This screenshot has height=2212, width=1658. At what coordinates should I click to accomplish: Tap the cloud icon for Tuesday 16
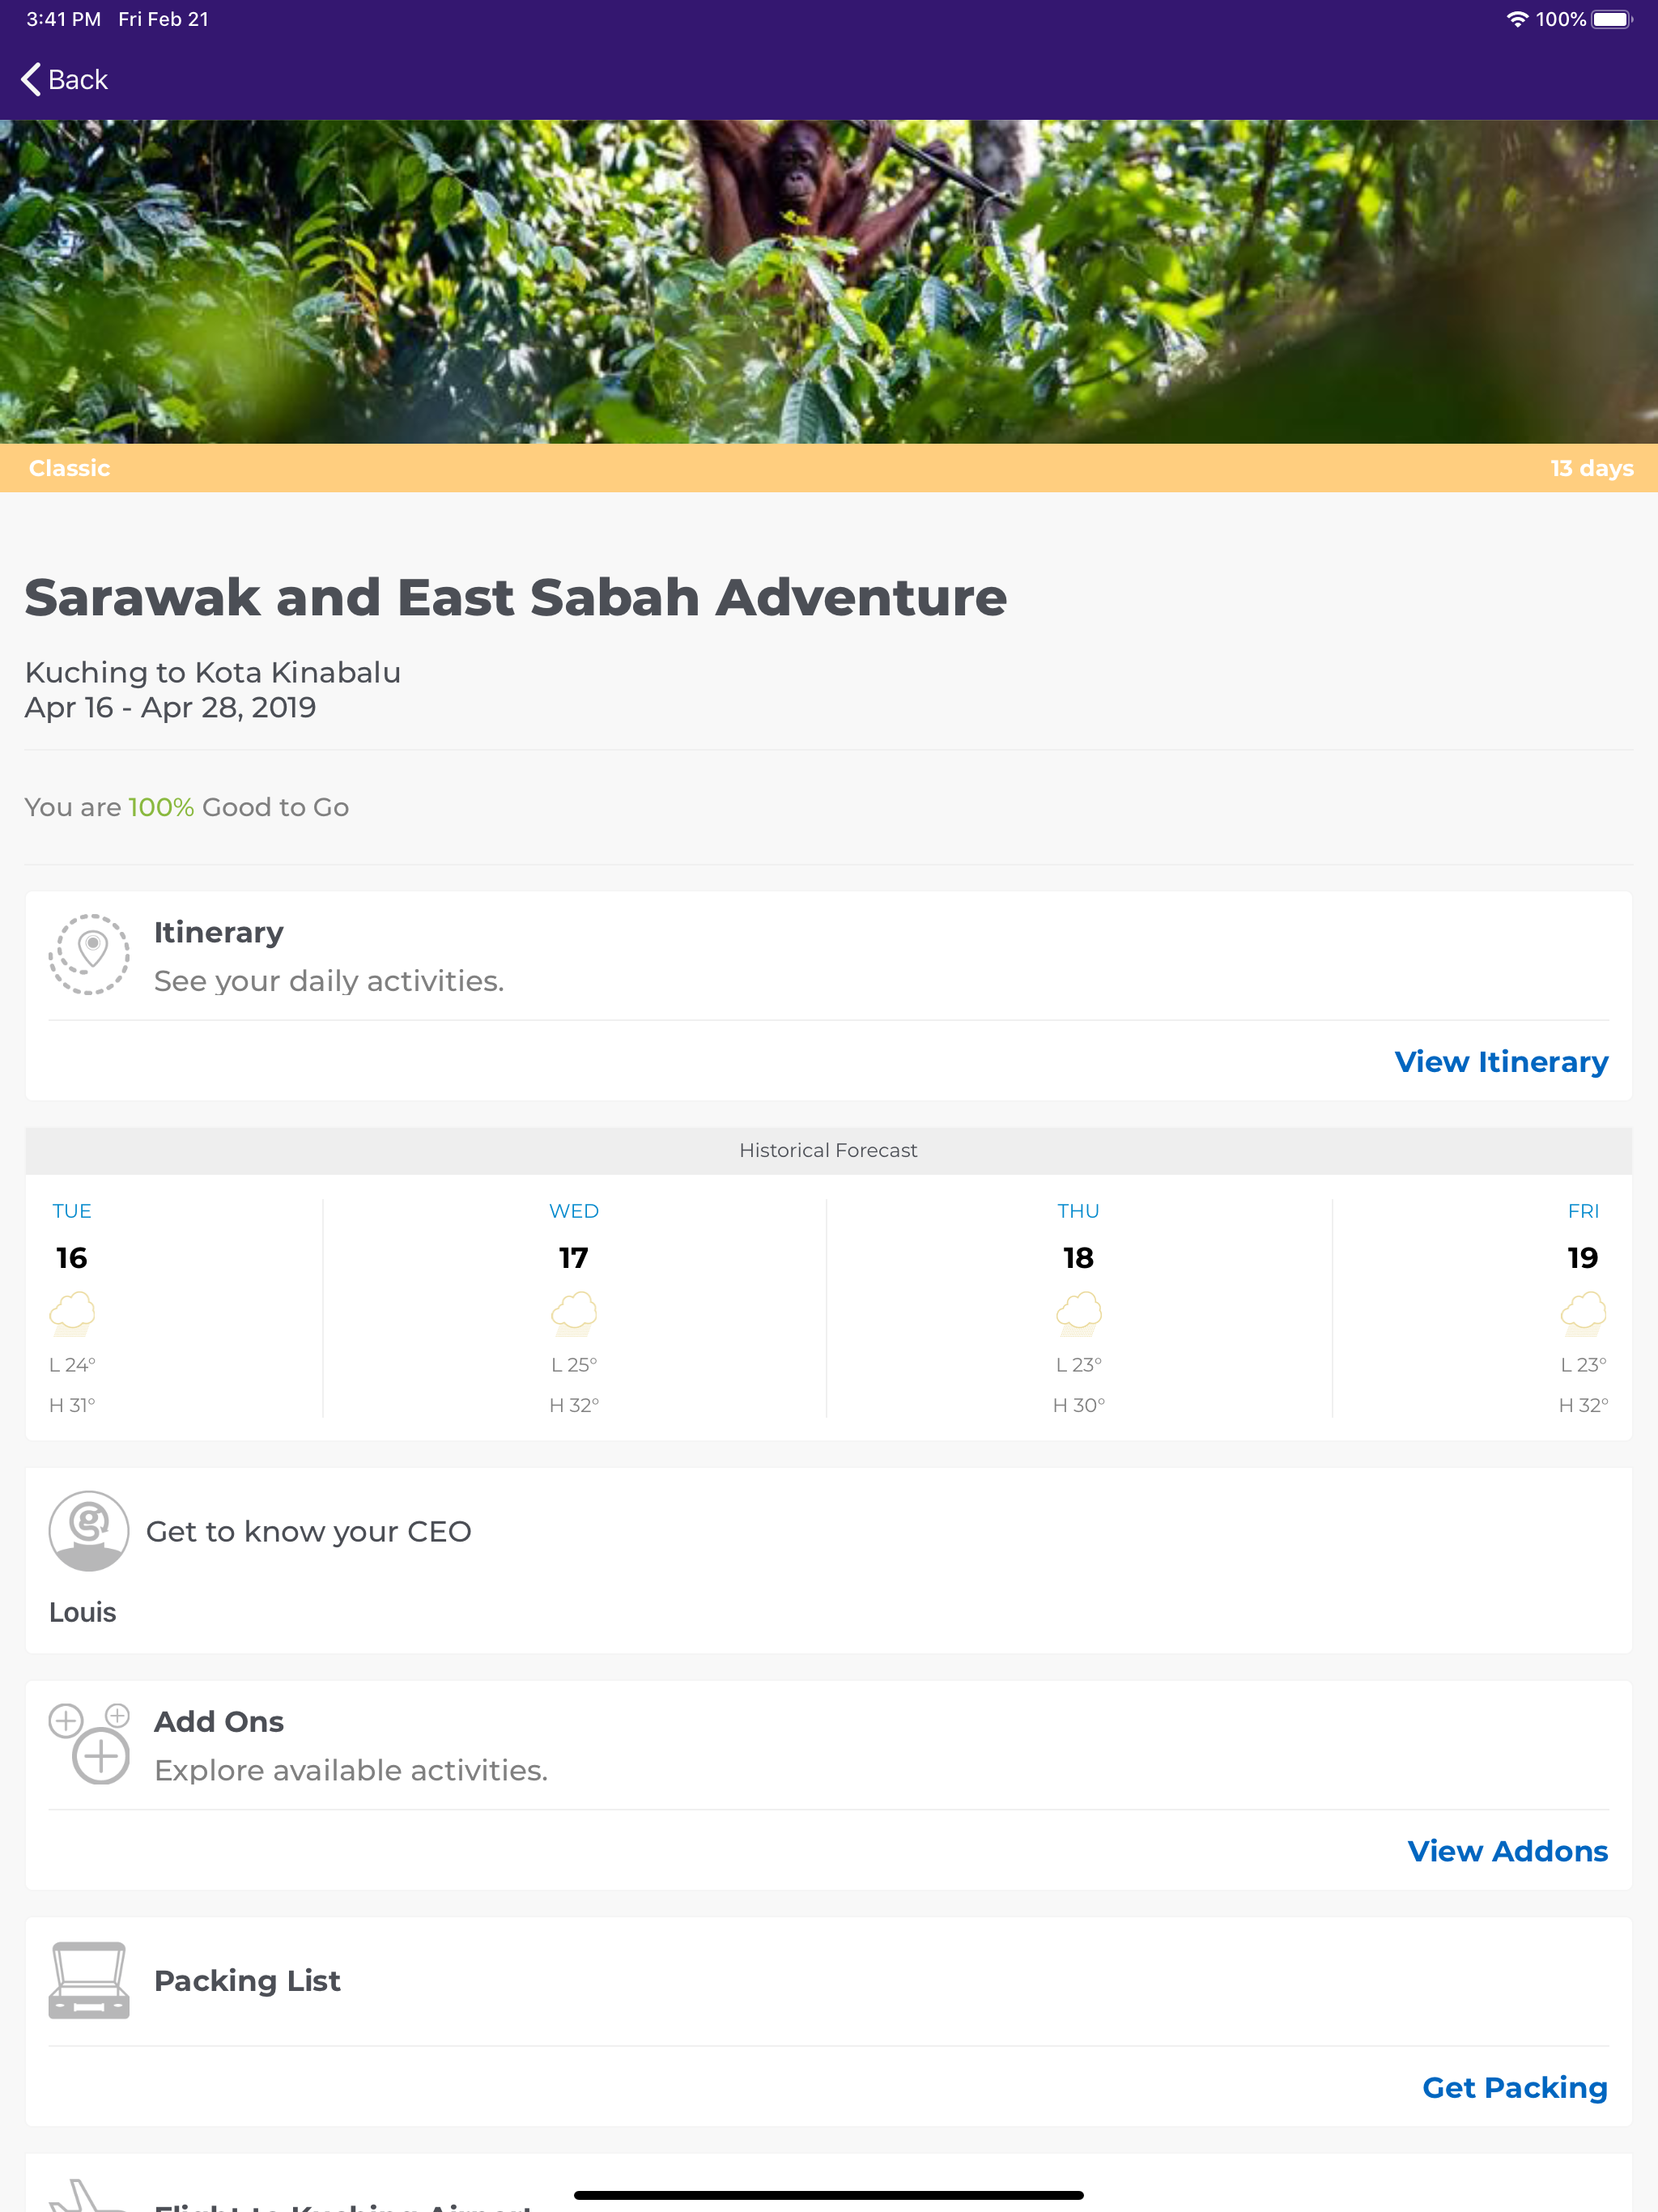72,1313
